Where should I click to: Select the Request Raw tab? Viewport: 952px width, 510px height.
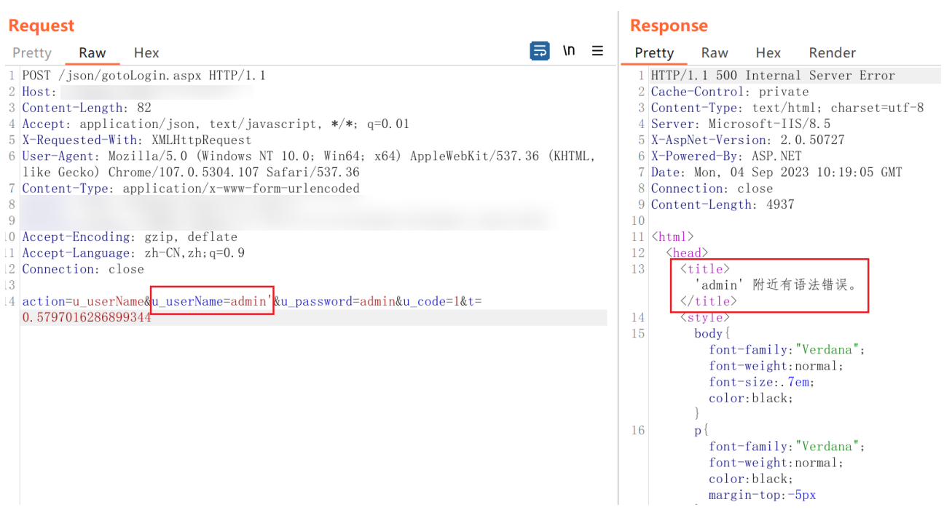pyautogui.click(x=93, y=53)
